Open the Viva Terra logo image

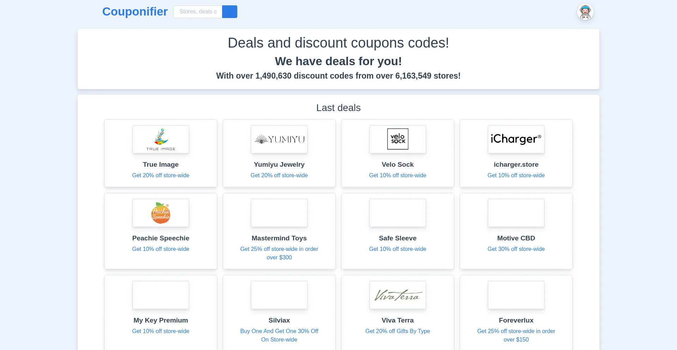click(398, 295)
